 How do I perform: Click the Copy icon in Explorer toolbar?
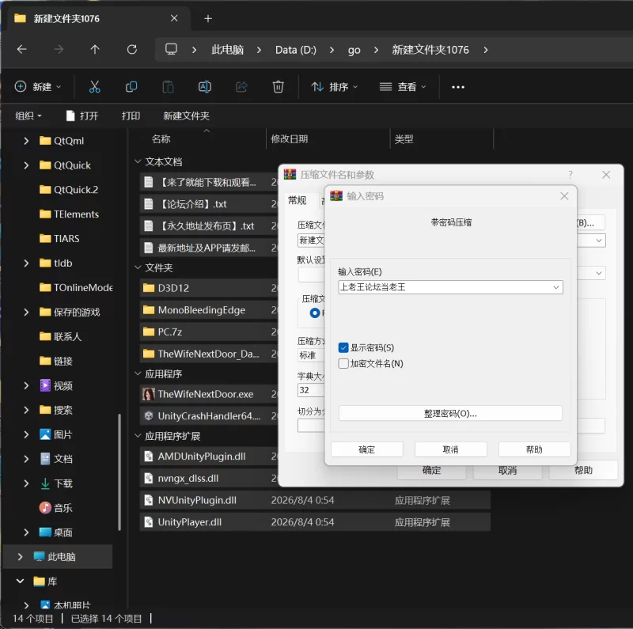pyautogui.click(x=131, y=87)
